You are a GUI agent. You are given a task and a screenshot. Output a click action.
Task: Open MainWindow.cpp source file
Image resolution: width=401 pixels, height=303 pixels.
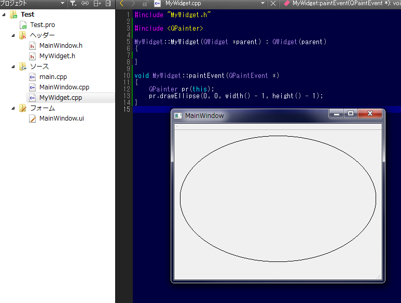tap(64, 87)
